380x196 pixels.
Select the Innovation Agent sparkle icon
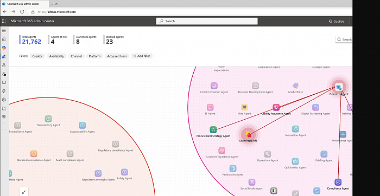pos(295,129)
